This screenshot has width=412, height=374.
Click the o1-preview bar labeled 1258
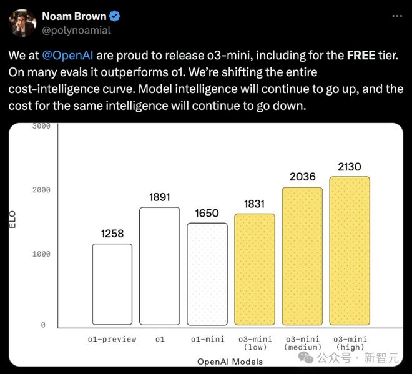click(112, 284)
